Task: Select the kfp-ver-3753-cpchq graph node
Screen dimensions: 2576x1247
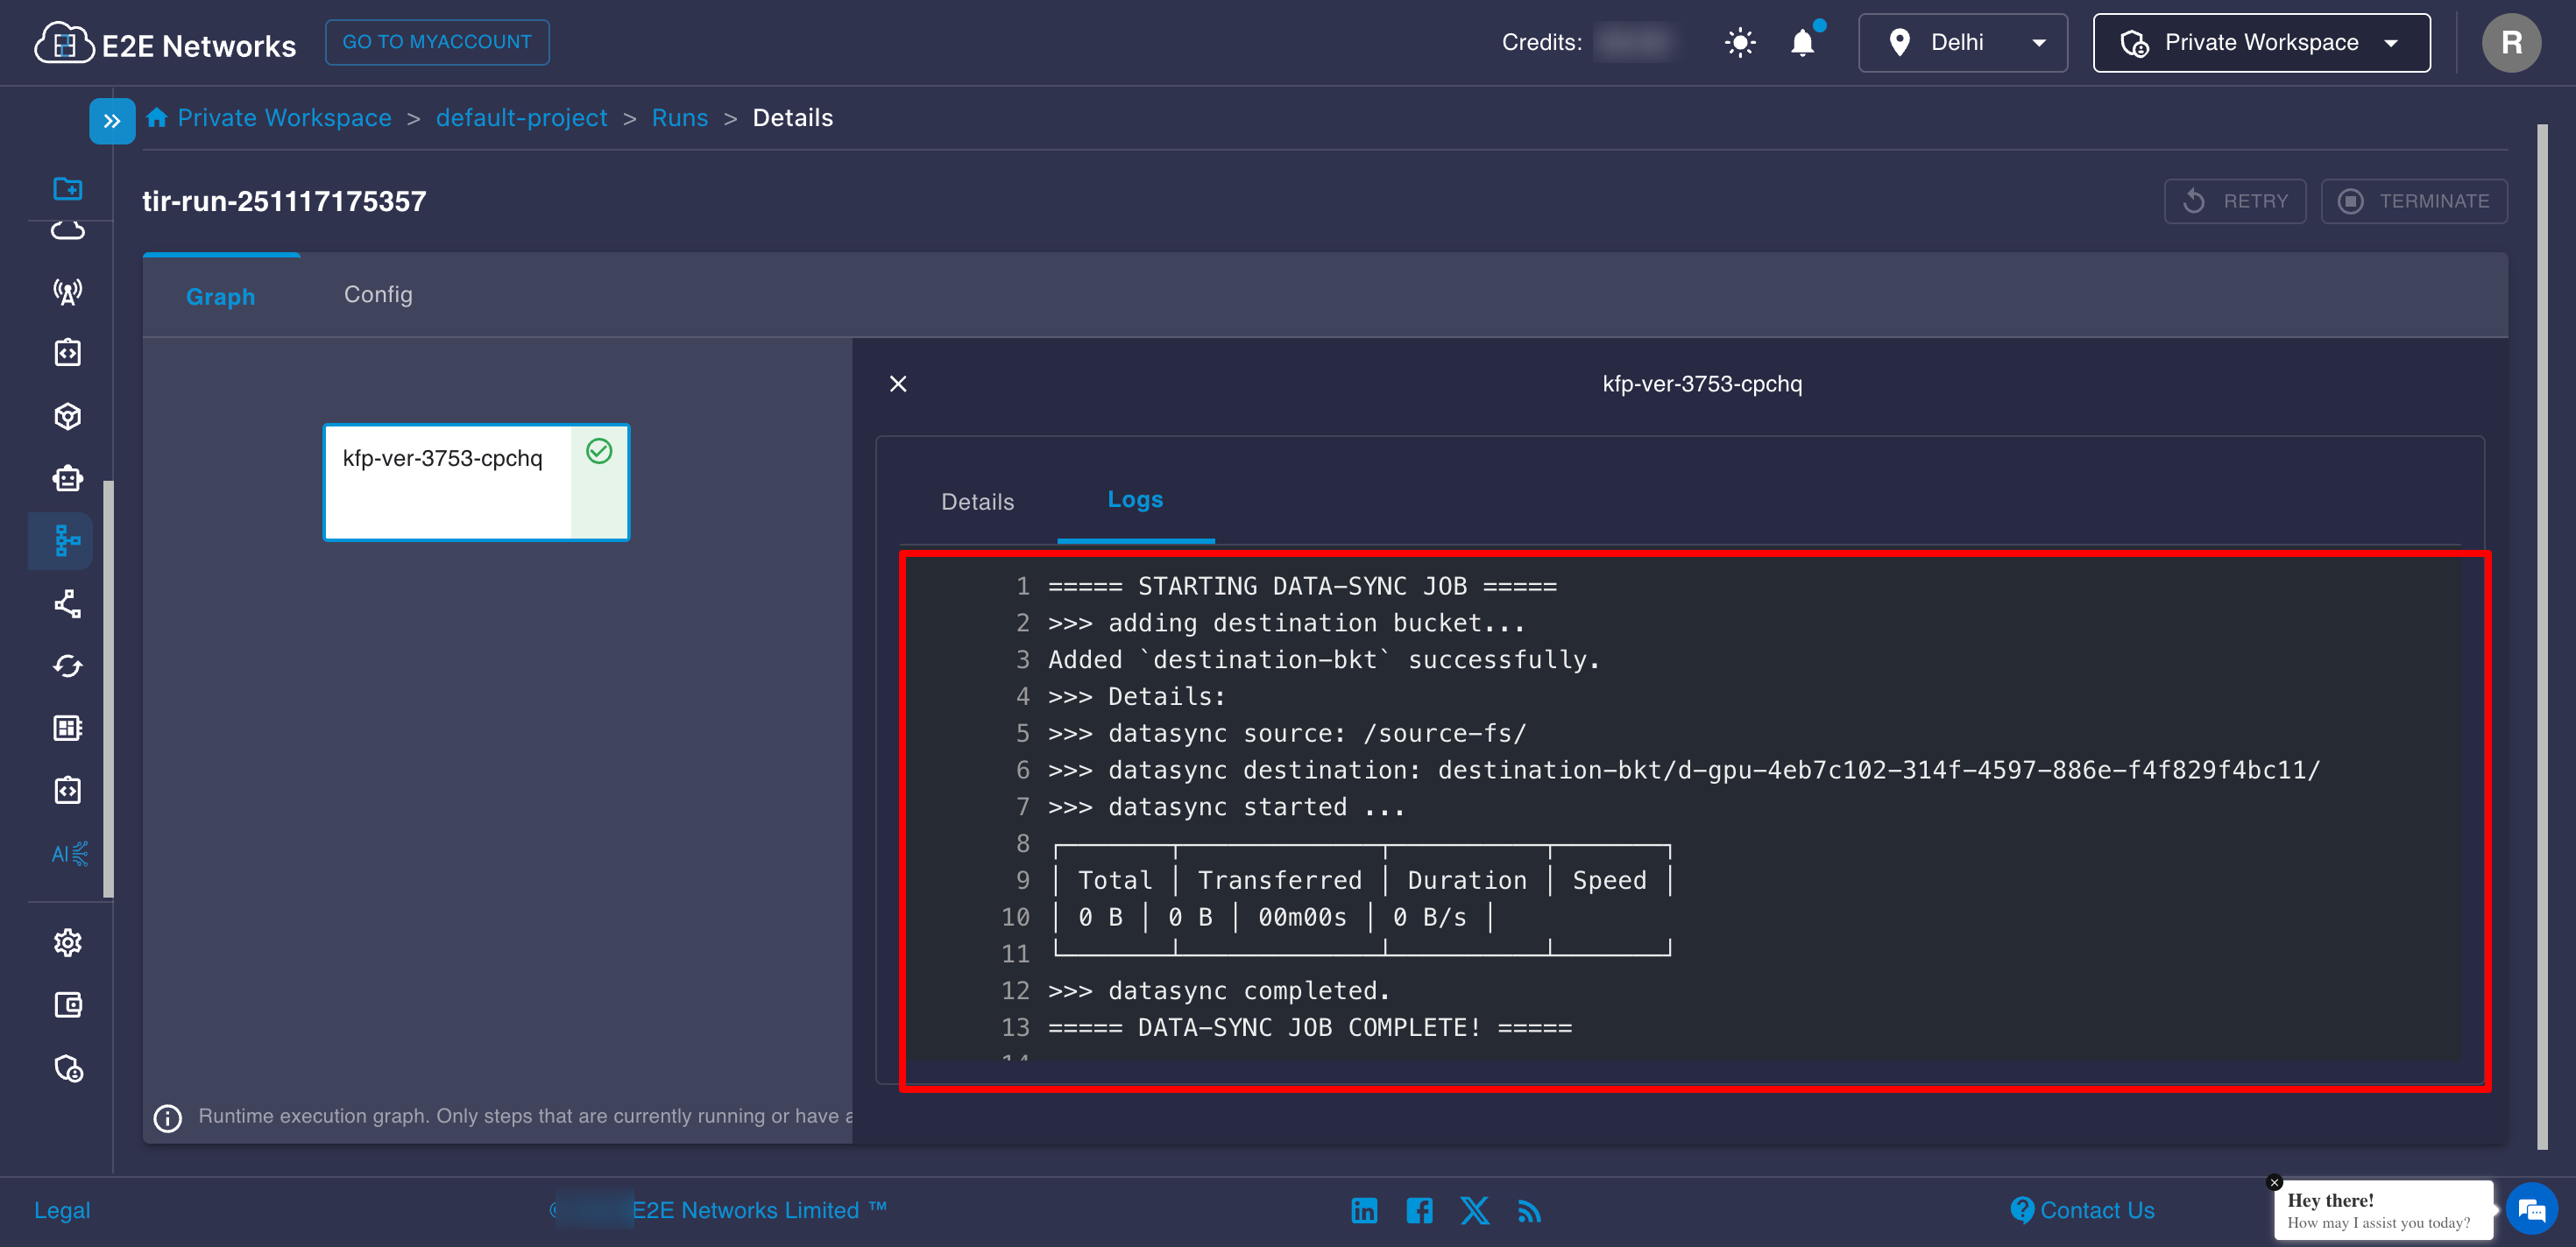Action: (476, 483)
